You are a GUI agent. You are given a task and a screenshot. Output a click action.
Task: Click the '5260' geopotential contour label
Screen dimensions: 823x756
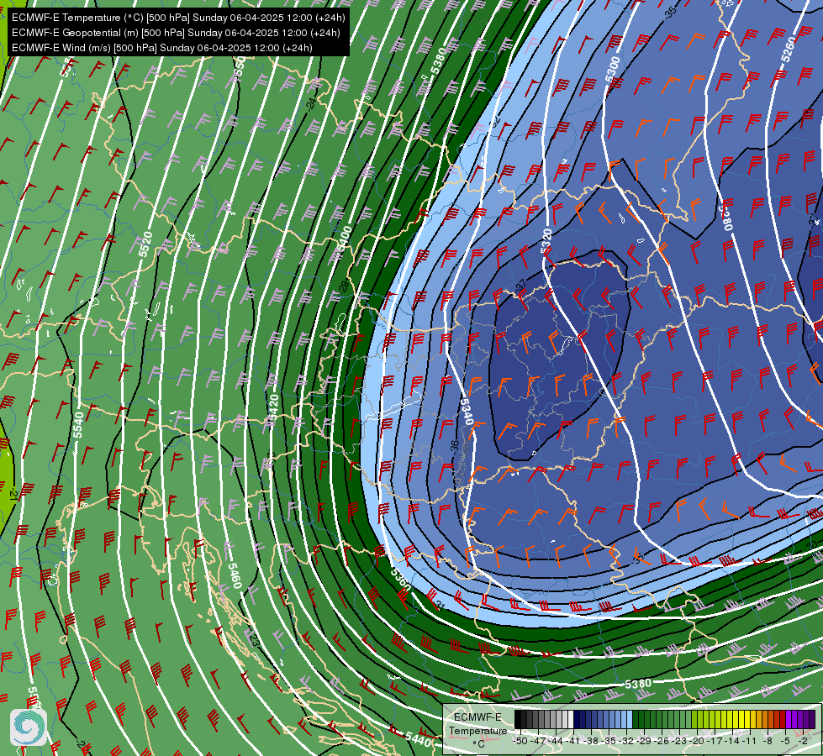[789, 50]
